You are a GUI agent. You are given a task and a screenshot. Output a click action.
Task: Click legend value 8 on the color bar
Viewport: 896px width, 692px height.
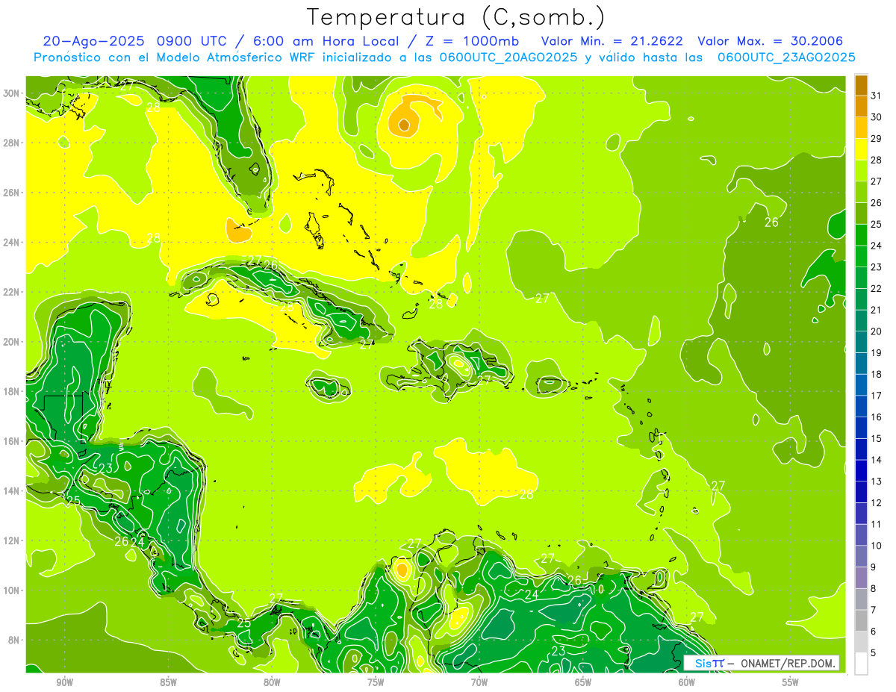tap(874, 589)
